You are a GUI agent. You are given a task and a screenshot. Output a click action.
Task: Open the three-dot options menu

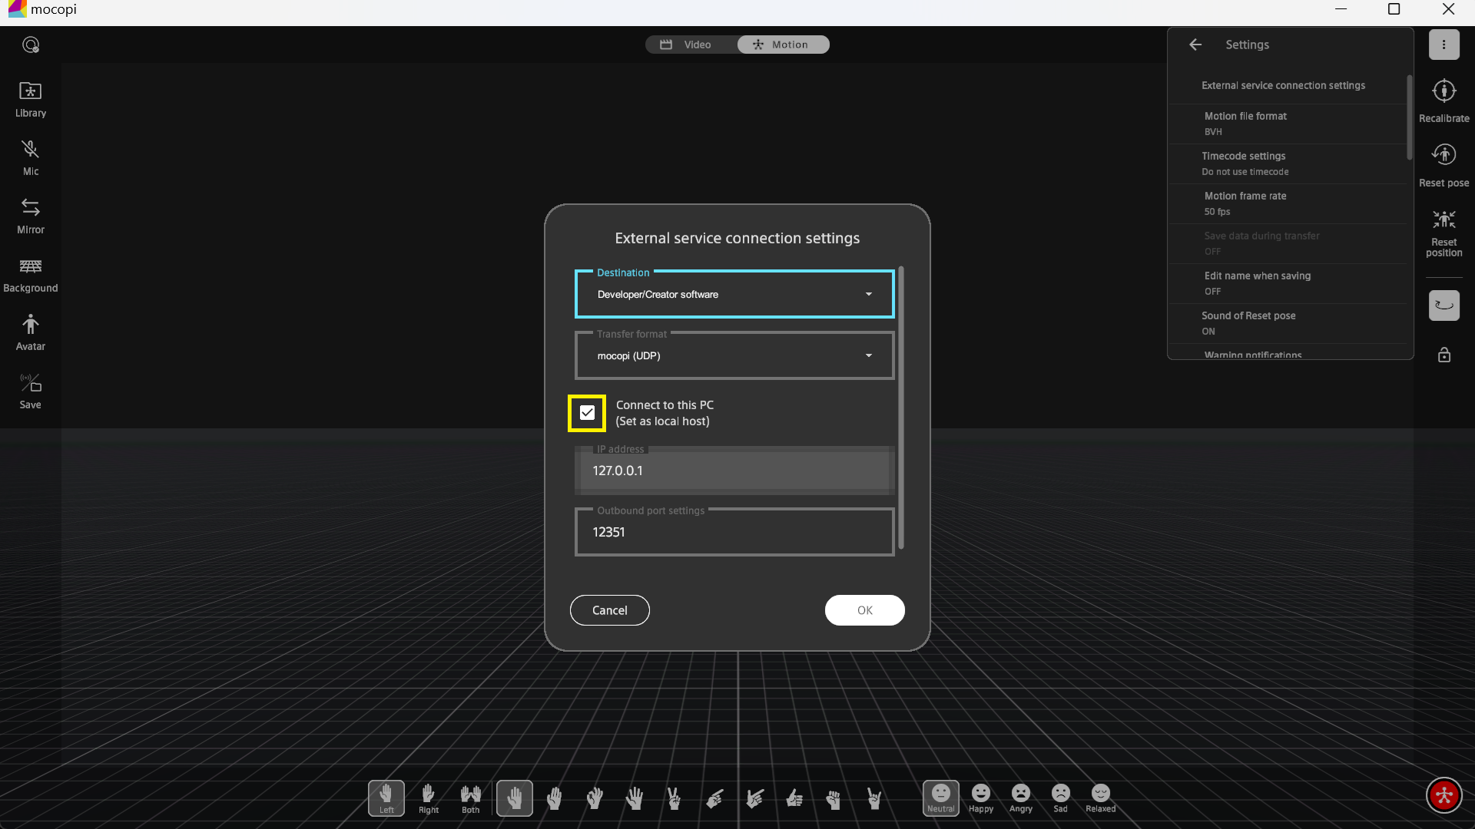[1444, 45]
